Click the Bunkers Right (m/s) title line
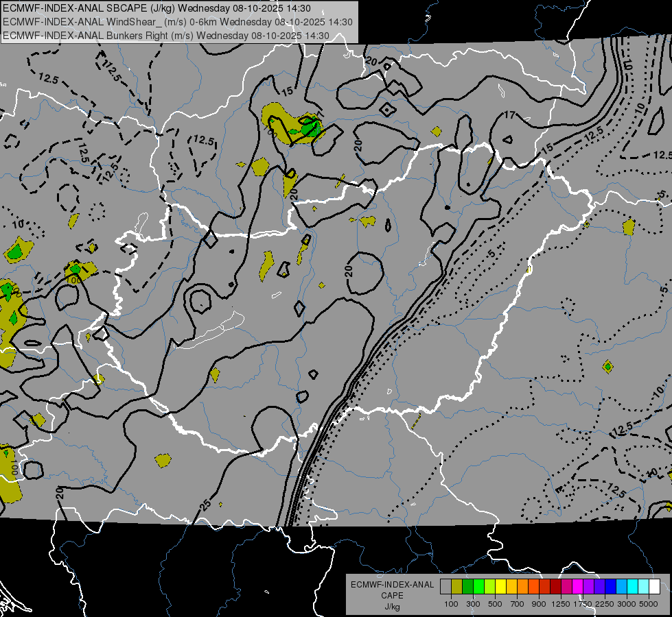 tap(166, 36)
